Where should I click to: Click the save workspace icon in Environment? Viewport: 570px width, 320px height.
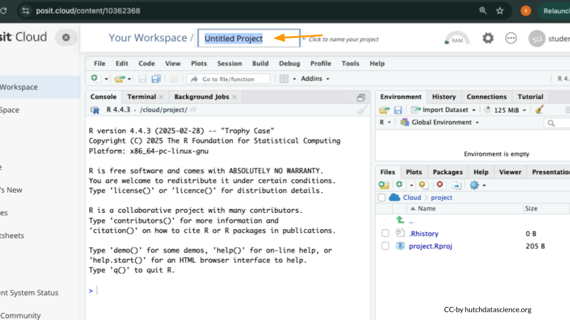tap(398, 110)
